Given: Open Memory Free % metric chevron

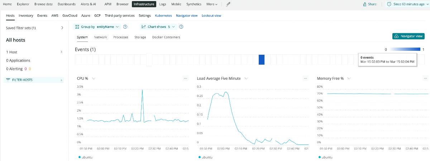Looking at the screenshot, I should 349,78.
